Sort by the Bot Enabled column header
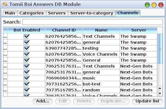The image size is (166, 109). point(26,30)
